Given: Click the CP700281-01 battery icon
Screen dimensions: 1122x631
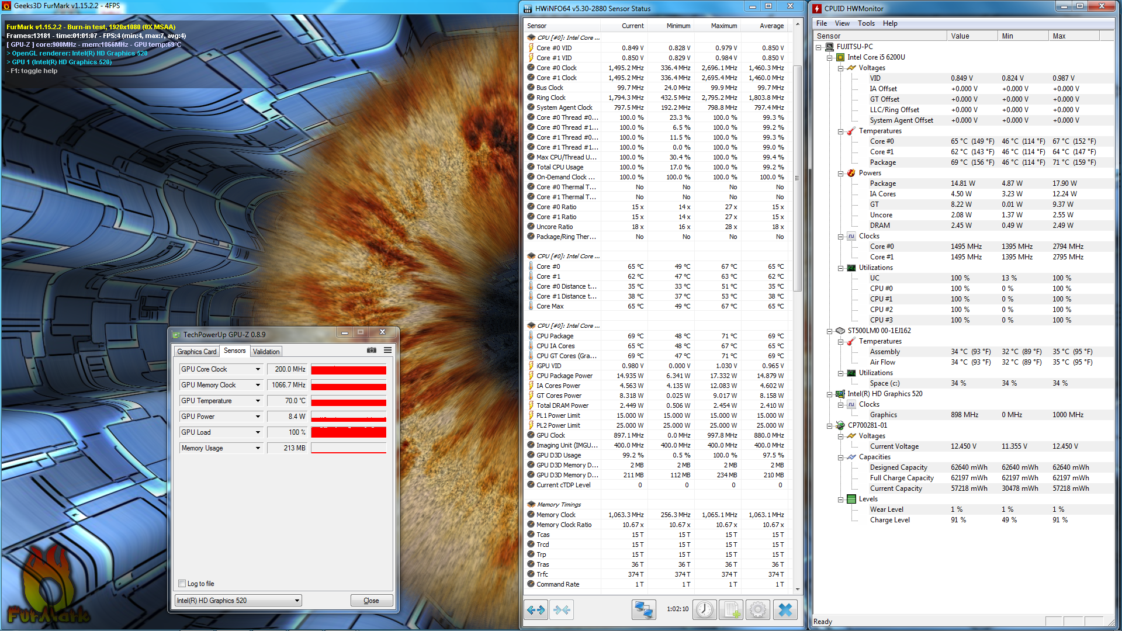Looking at the screenshot, I should (840, 425).
